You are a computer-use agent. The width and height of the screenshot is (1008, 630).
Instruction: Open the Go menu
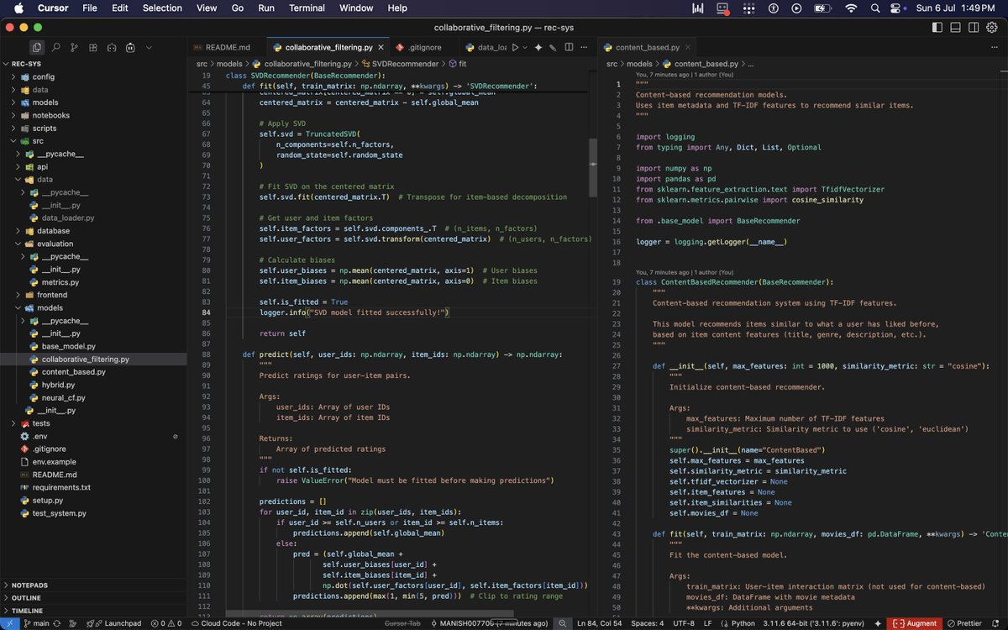pos(238,8)
